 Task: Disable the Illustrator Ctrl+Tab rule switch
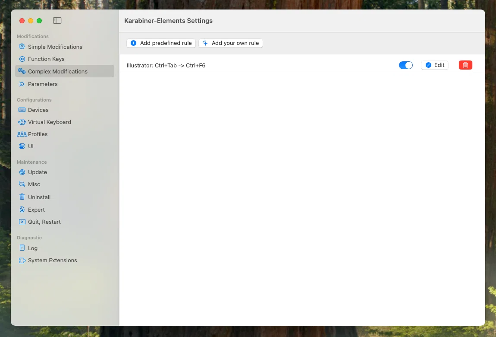click(405, 65)
